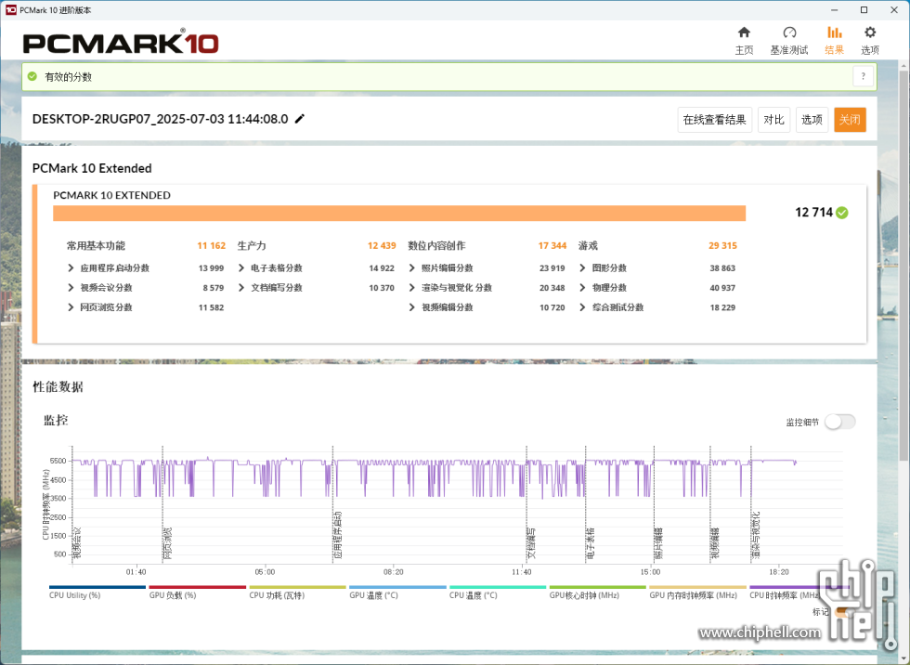This screenshot has height=665, width=910.
Task: Go to the 主页 home tab
Action: (x=744, y=41)
